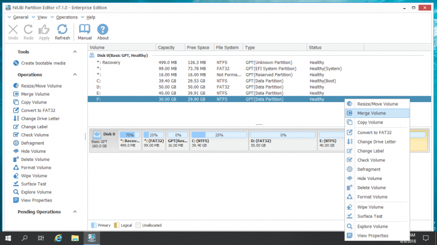Image resolution: width=437 pixels, height=245 pixels.
Task: Click sidebar Resize/Move Volume icon
Action: pyautogui.click(x=16, y=86)
